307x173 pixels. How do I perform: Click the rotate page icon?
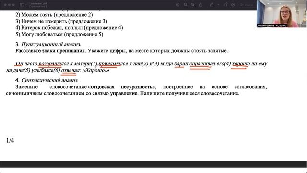click(x=225, y=5)
